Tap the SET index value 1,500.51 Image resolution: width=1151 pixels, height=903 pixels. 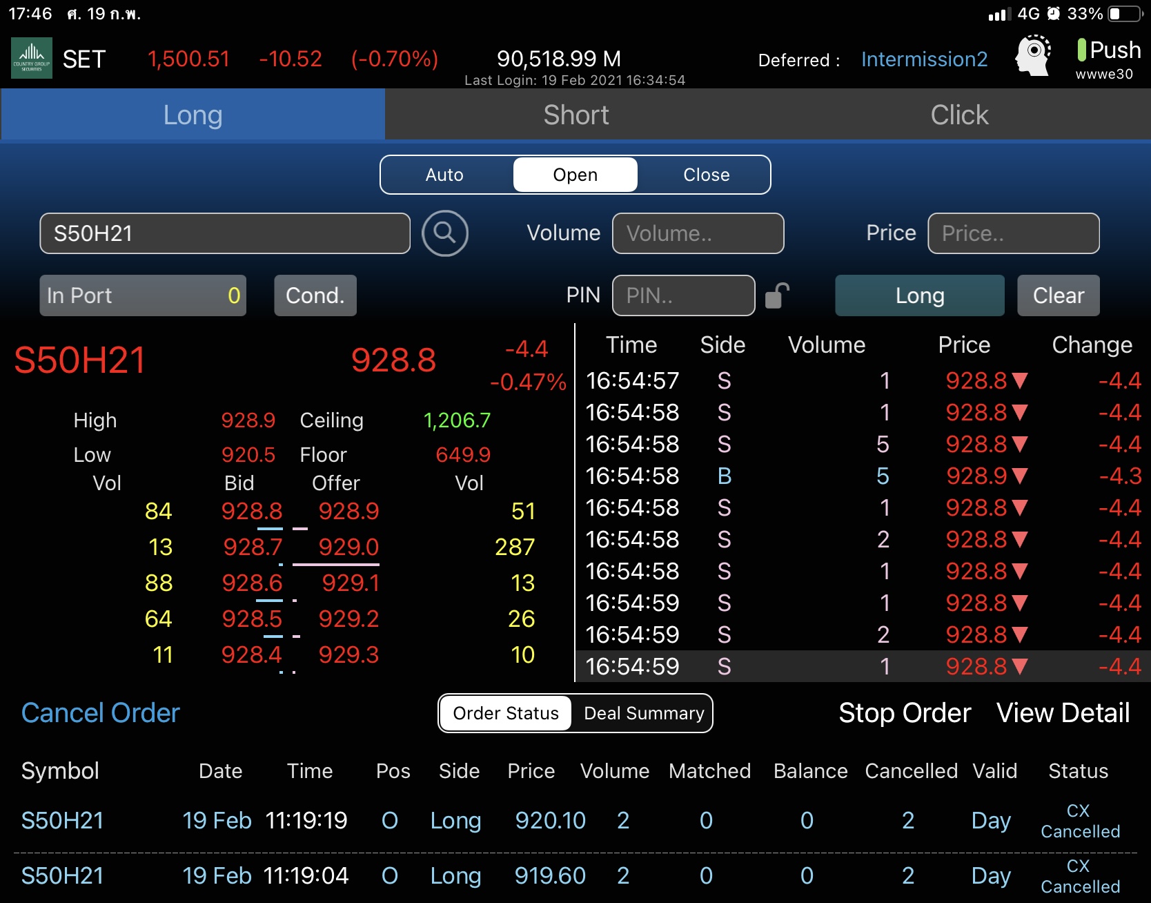[x=188, y=59]
